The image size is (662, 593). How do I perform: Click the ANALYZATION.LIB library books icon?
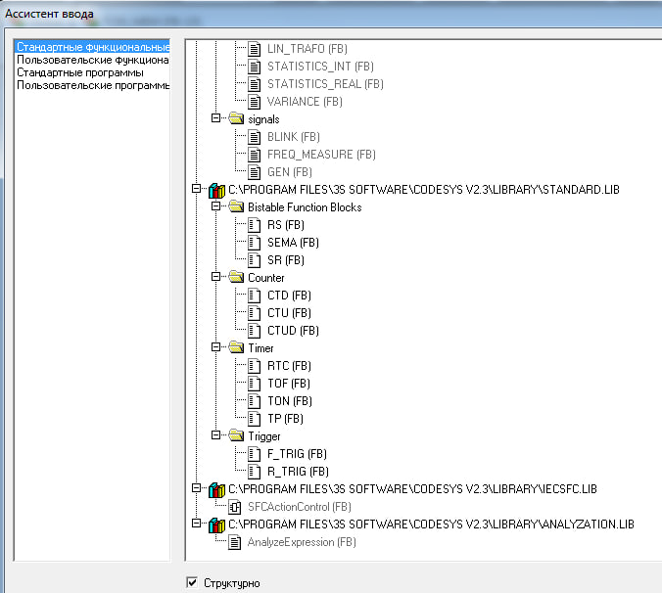click(217, 525)
